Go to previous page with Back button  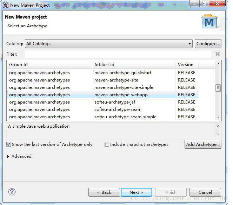coord(104,192)
